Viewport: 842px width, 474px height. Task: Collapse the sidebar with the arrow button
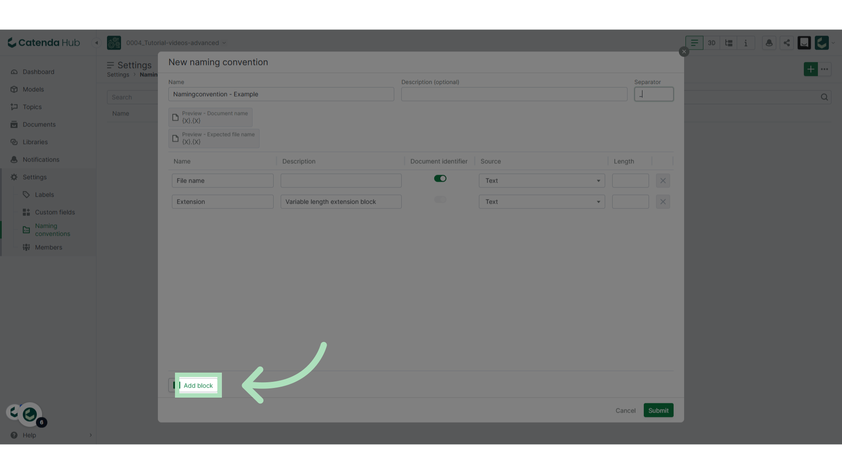[x=96, y=43]
